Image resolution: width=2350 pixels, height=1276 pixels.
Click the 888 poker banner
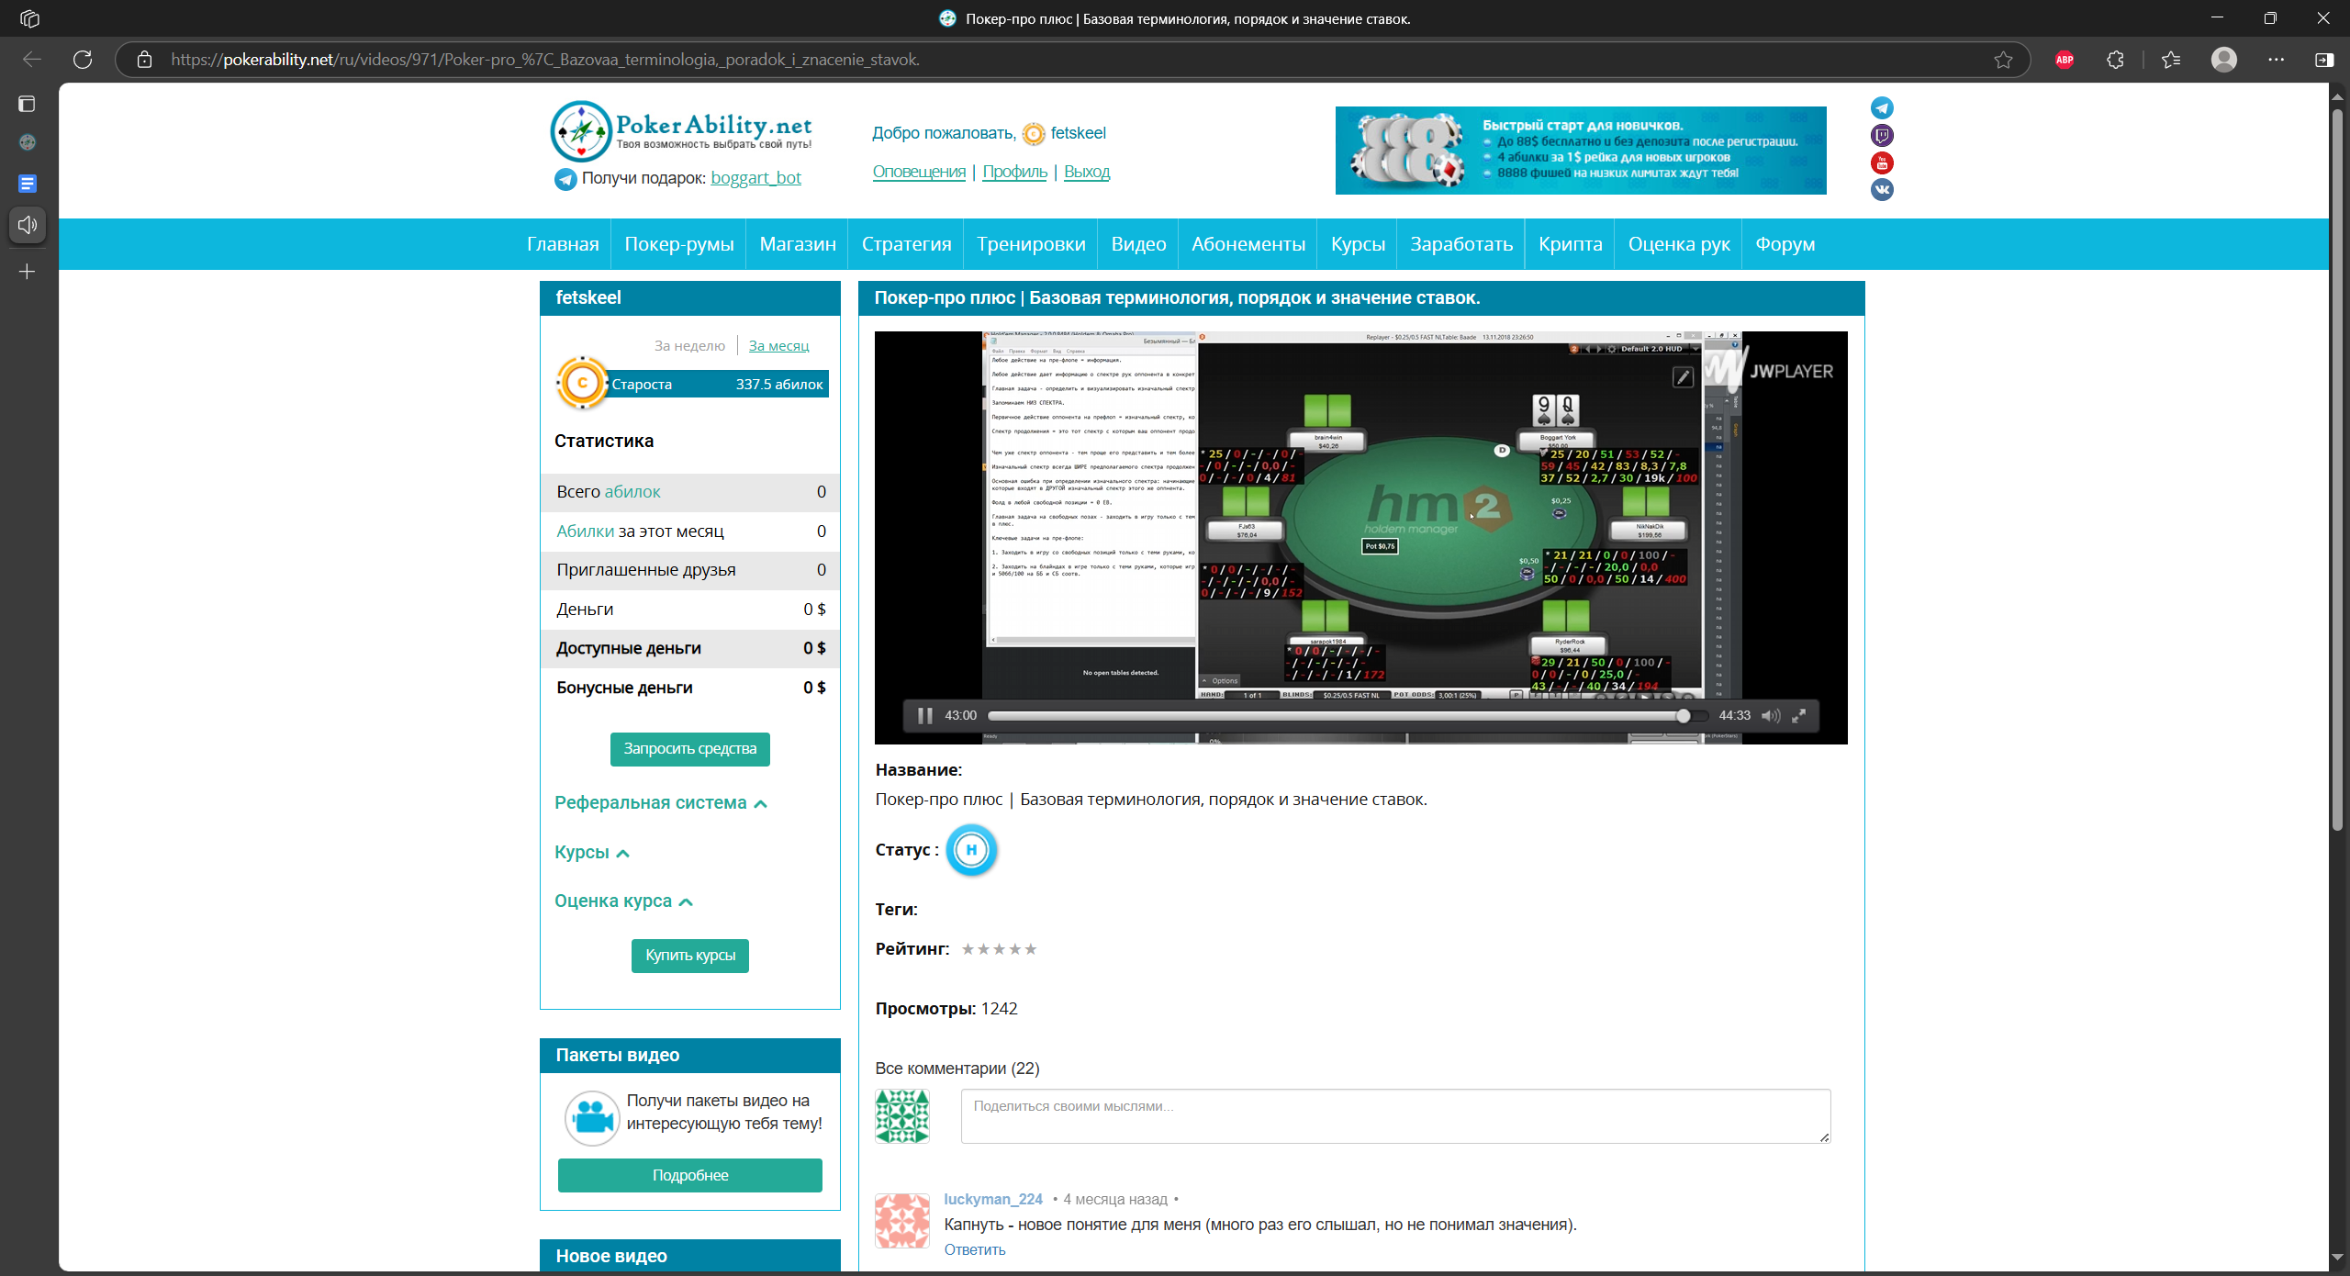(1581, 151)
